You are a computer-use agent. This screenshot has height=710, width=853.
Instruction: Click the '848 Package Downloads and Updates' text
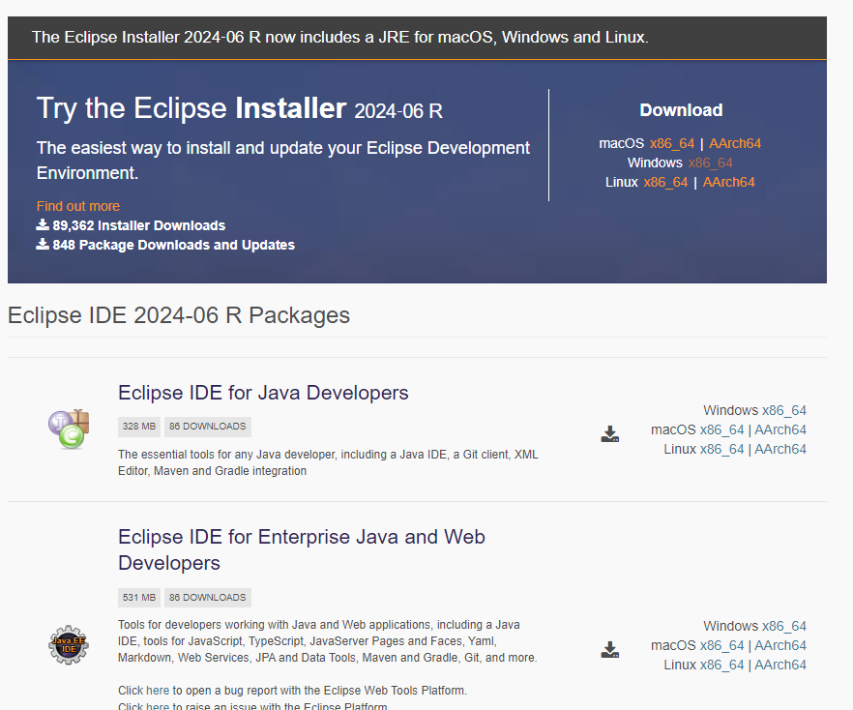173,245
